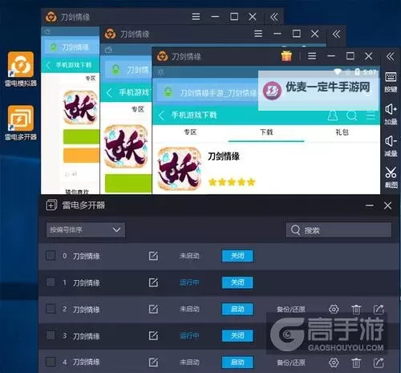Click the 刀剑情缘 game icon in front window
The image size is (401, 373).
(179, 168)
